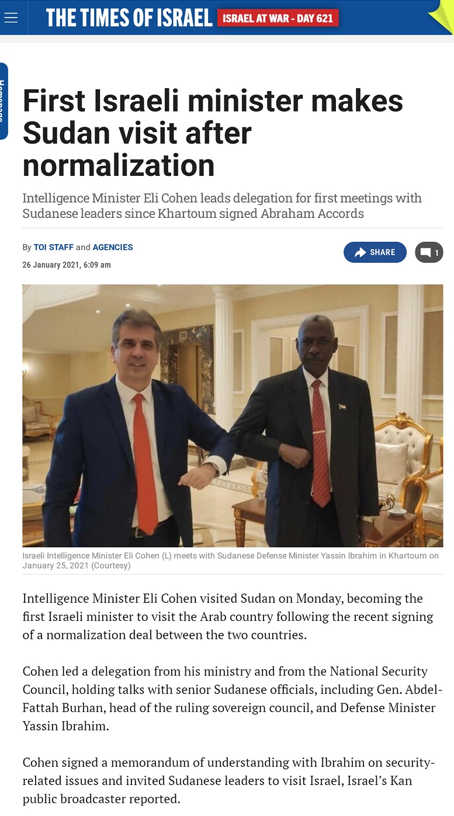
Task: Click the paragraph about memorandum of understanding
Action: pyautogui.click(x=229, y=781)
